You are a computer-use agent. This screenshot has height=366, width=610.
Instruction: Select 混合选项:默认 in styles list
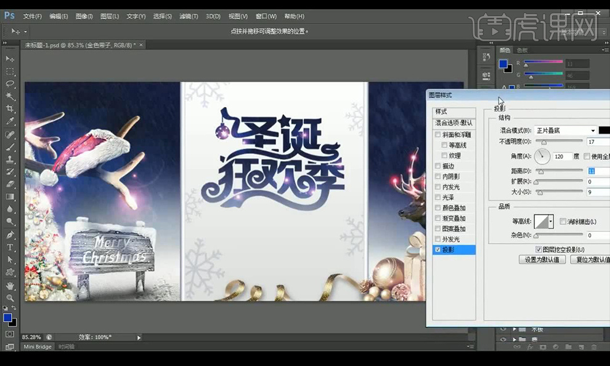(454, 123)
